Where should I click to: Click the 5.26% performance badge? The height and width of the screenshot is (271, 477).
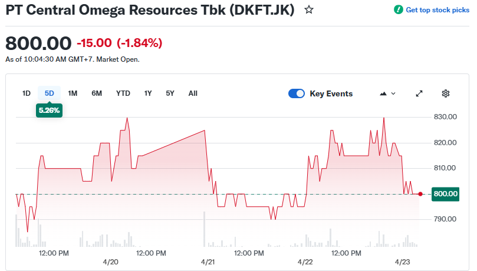(49, 110)
